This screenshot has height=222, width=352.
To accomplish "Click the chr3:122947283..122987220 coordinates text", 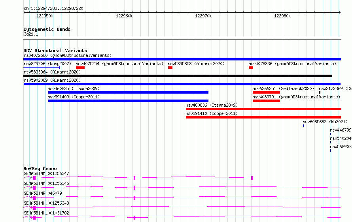I will click(53, 8).
